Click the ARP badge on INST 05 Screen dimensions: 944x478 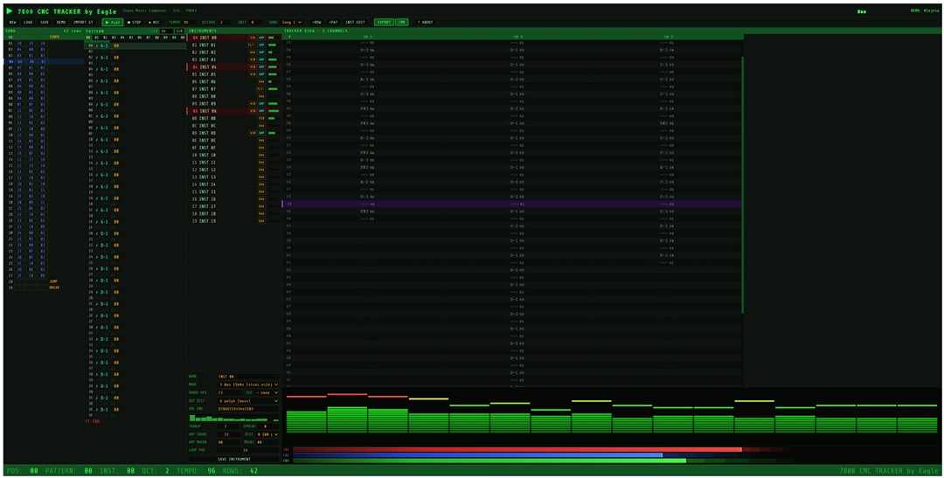pos(261,74)
